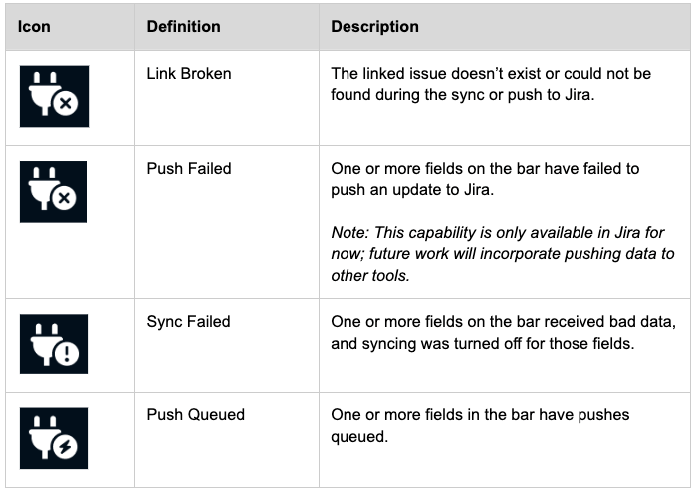Click the lightning badge on Push Queued icon
The image size is (696, 494).
[66, 446]
